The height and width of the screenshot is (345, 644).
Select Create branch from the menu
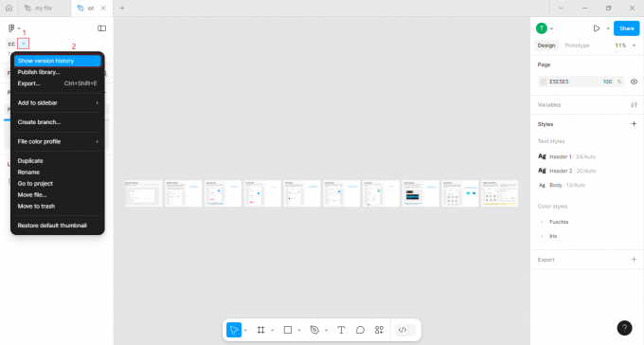pos(58,122)
